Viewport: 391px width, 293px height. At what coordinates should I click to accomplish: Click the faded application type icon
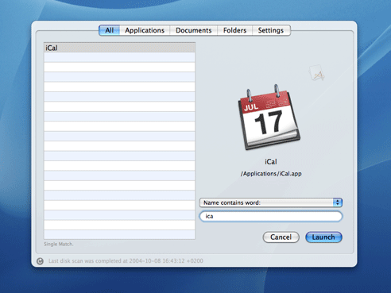pyautogui.click(x=316, y=73)
